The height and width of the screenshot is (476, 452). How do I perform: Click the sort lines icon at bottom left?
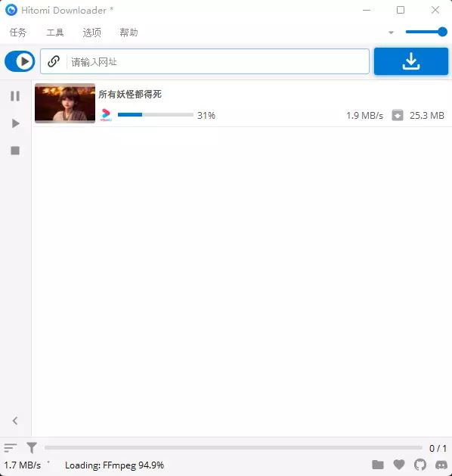[11, 447]
